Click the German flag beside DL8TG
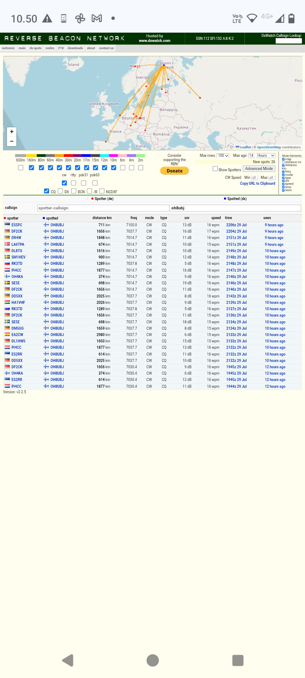This screenshot has height=678, width=305. tap(7, 251)
